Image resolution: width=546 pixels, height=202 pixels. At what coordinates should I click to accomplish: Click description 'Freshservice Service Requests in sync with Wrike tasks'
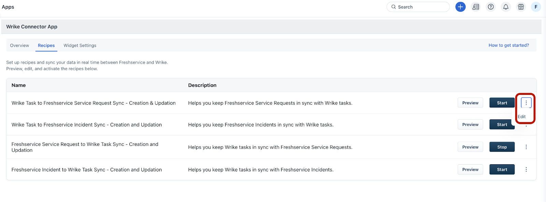click(270, 103)
